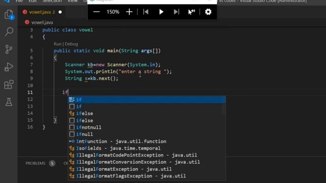Choose the 'ifnull' snippet suggestion
326x183 pixels.
point(147,134)
